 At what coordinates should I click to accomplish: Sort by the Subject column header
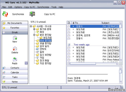pos(110,23)
